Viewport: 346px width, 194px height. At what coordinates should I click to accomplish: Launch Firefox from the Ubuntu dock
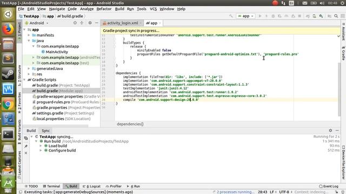click(x=8, y=29)
